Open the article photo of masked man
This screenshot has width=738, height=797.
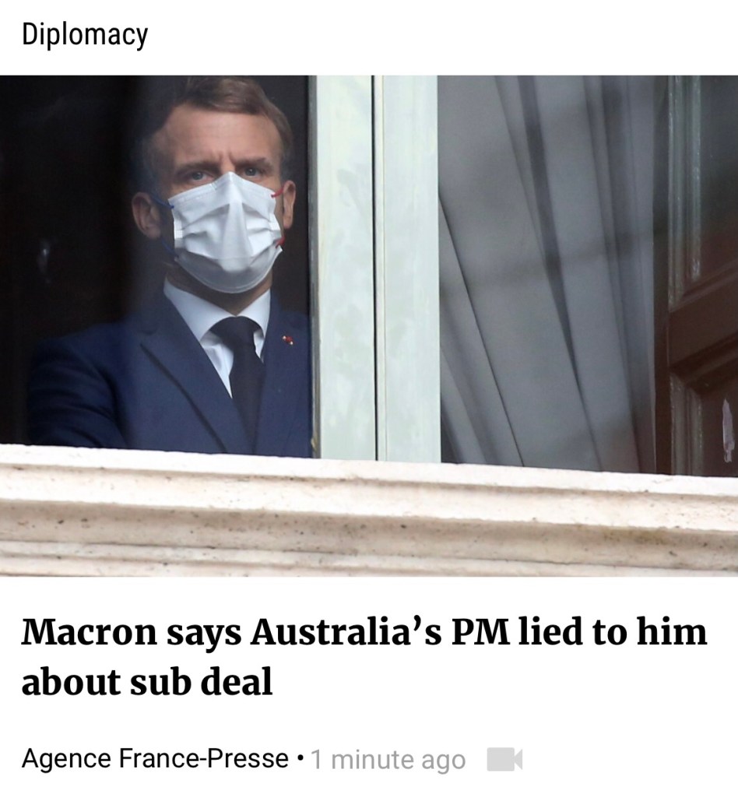[x=369, y=326]
